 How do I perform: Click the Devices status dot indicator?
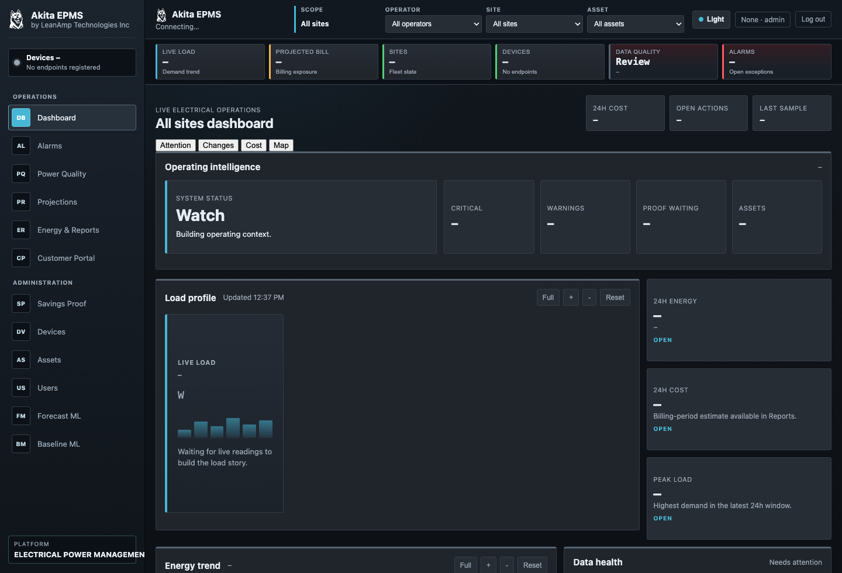(x=17, y=63)
